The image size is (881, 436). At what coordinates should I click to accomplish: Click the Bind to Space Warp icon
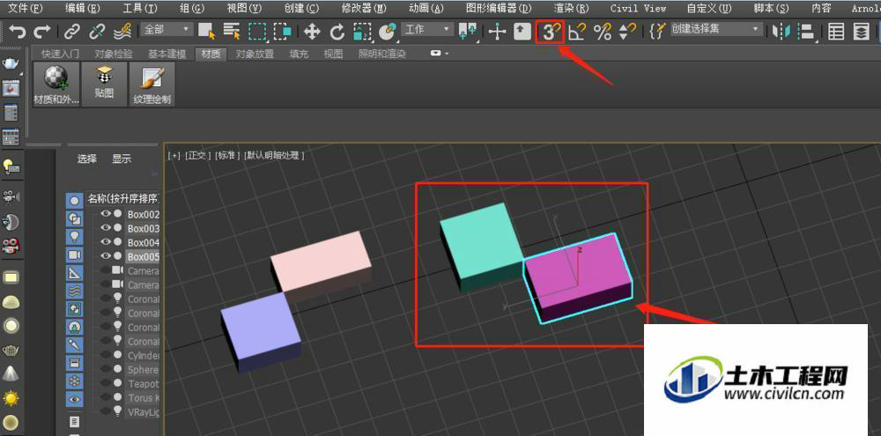[x=123, y=32]
